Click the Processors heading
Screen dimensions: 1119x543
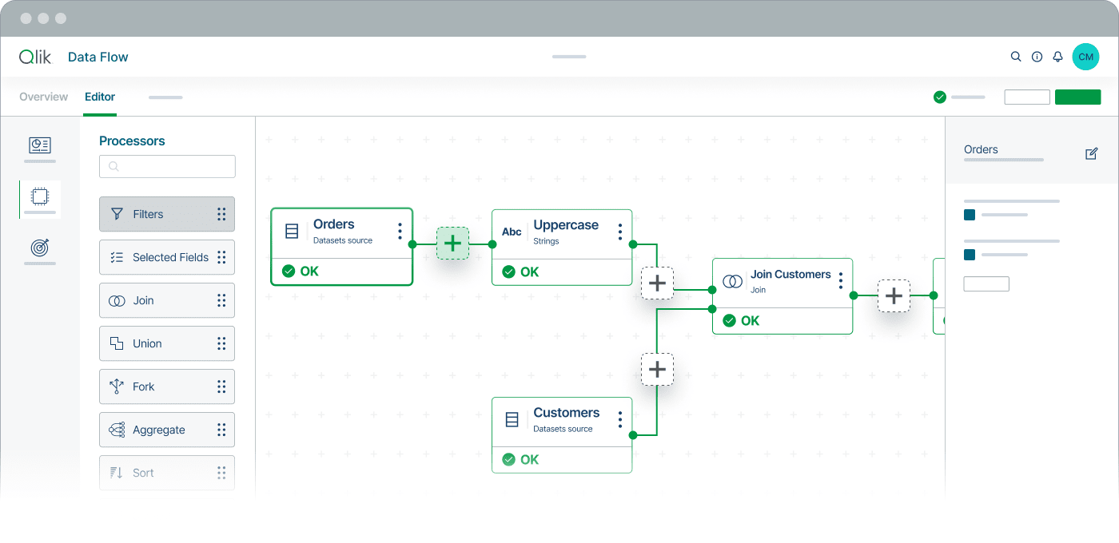coord(132,141)
